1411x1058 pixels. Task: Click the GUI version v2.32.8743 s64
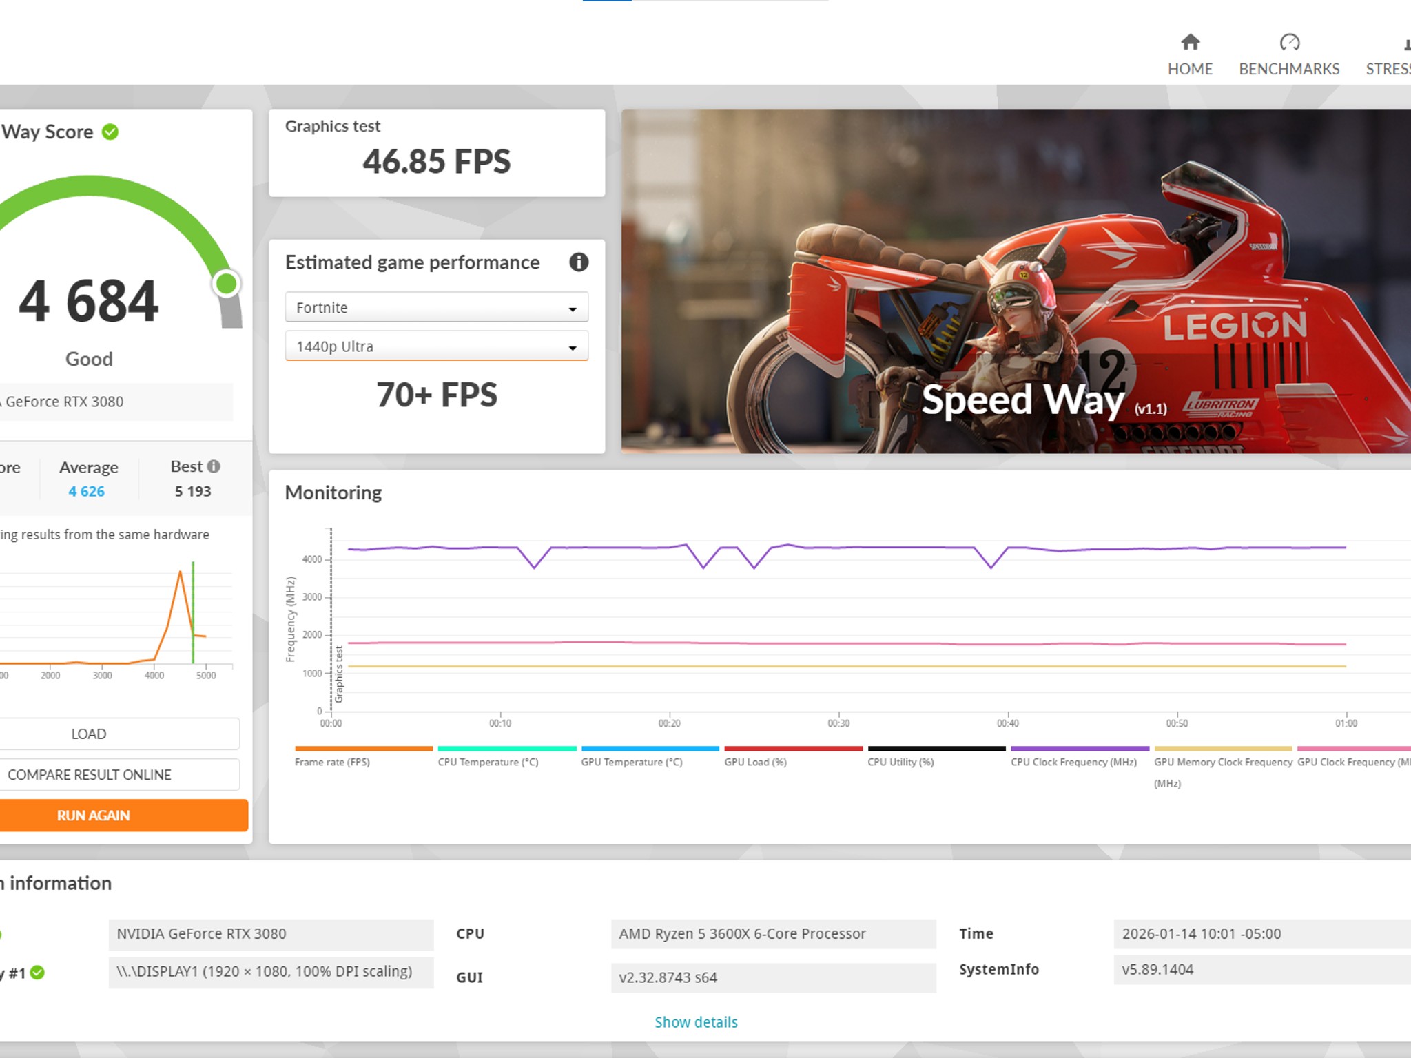[x=773, y=977]
